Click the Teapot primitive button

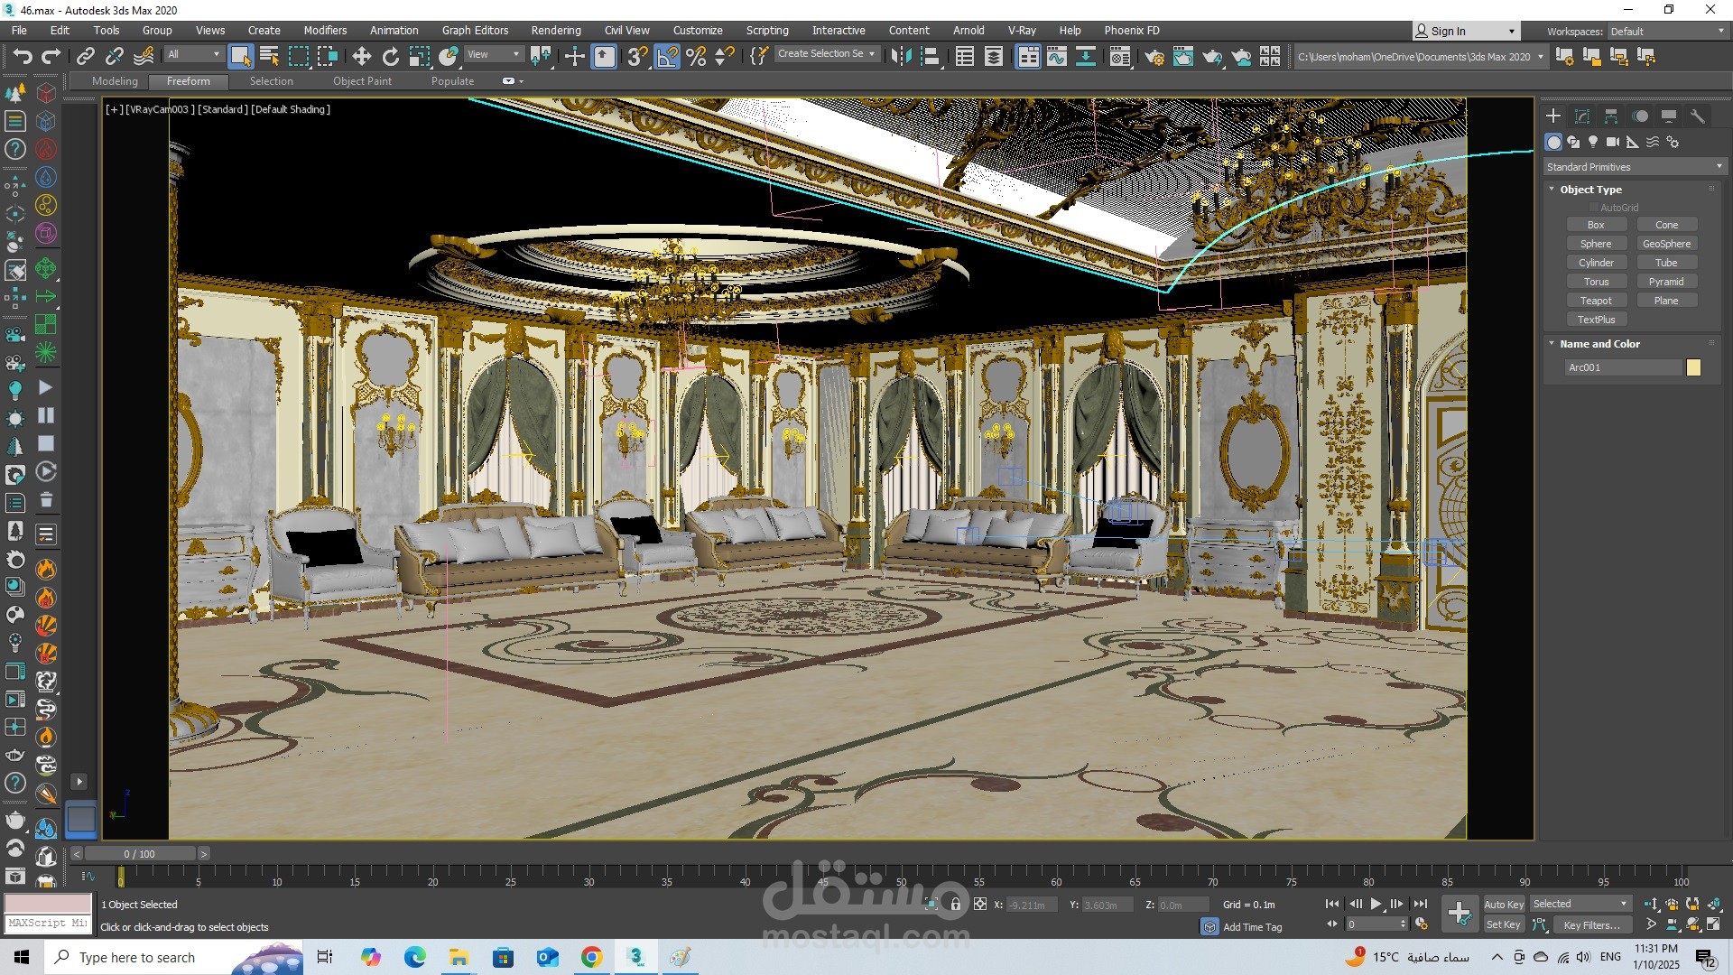1595,301
